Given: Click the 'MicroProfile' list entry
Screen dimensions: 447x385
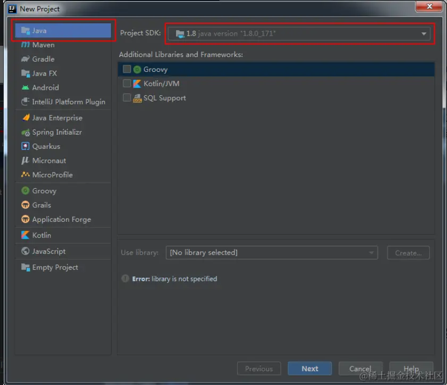Looking at the screenshot, I should click(x=63, y=175).
